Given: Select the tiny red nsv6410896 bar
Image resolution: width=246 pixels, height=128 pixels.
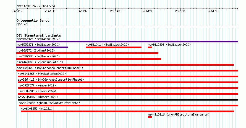Looking at the screenshot, I should (150, 47).
